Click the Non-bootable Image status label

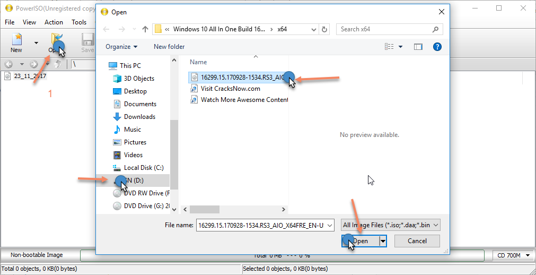[x=37, y=255]
